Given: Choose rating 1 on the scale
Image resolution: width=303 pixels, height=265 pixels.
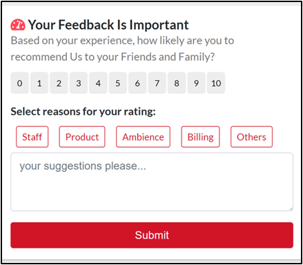Looking at the screenshot, I should pos(39,83).
